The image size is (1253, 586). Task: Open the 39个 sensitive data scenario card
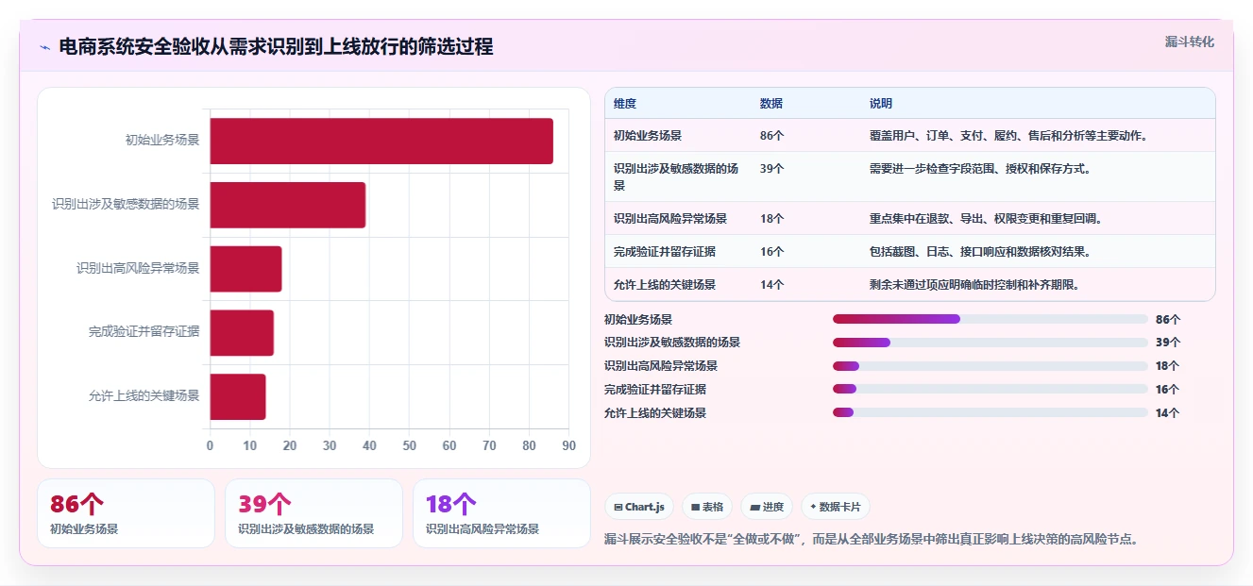(313, 513)
